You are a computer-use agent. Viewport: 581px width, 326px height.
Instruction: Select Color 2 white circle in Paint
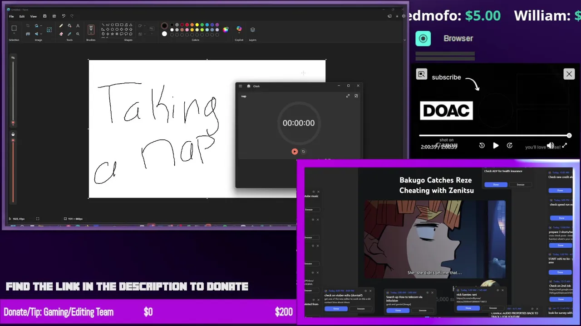click(x=164, y=34)
